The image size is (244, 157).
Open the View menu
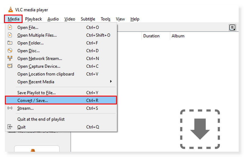click(x=120, y=19)
